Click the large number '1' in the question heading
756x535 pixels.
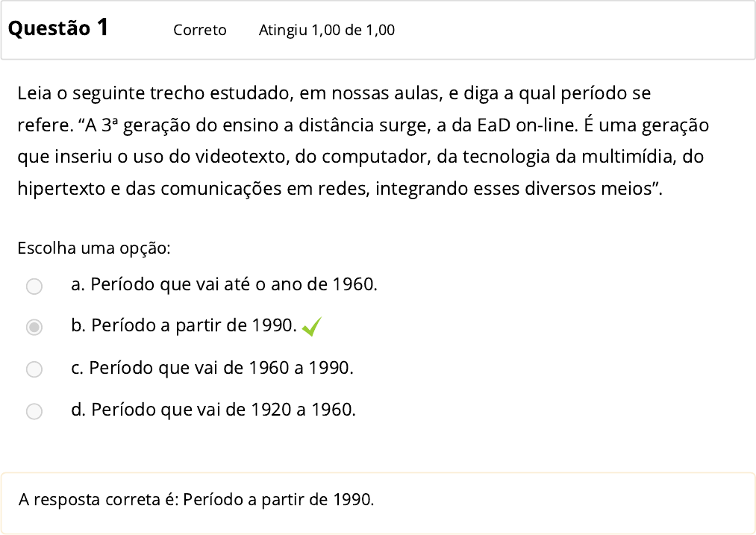(x=102, y=28)
